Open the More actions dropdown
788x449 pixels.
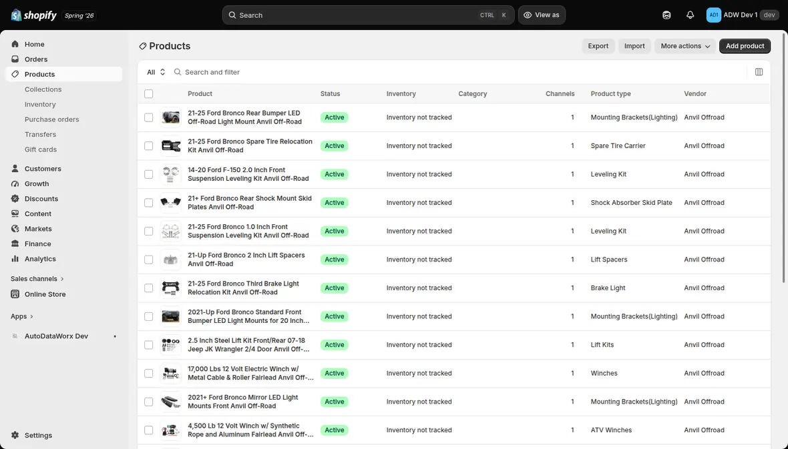tap(685, 46)
